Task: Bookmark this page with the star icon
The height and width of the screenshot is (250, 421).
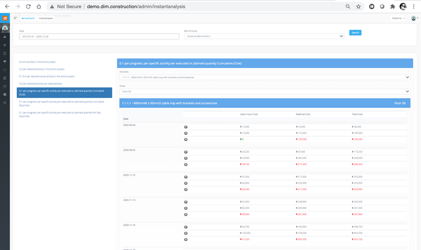Action: click(358, 6)
